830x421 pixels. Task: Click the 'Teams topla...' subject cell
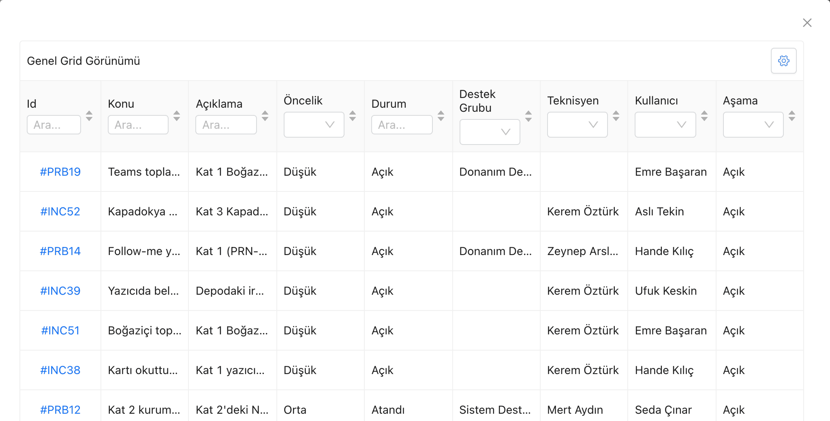tap(145, 172)
